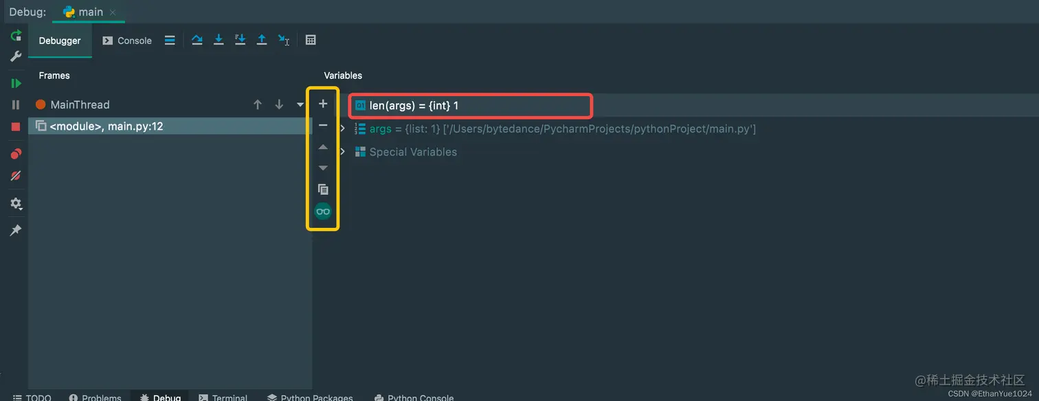Rerun the main debug session
Image resolution: width=1039 pixels, height=401 pixels.
[16, 36]
